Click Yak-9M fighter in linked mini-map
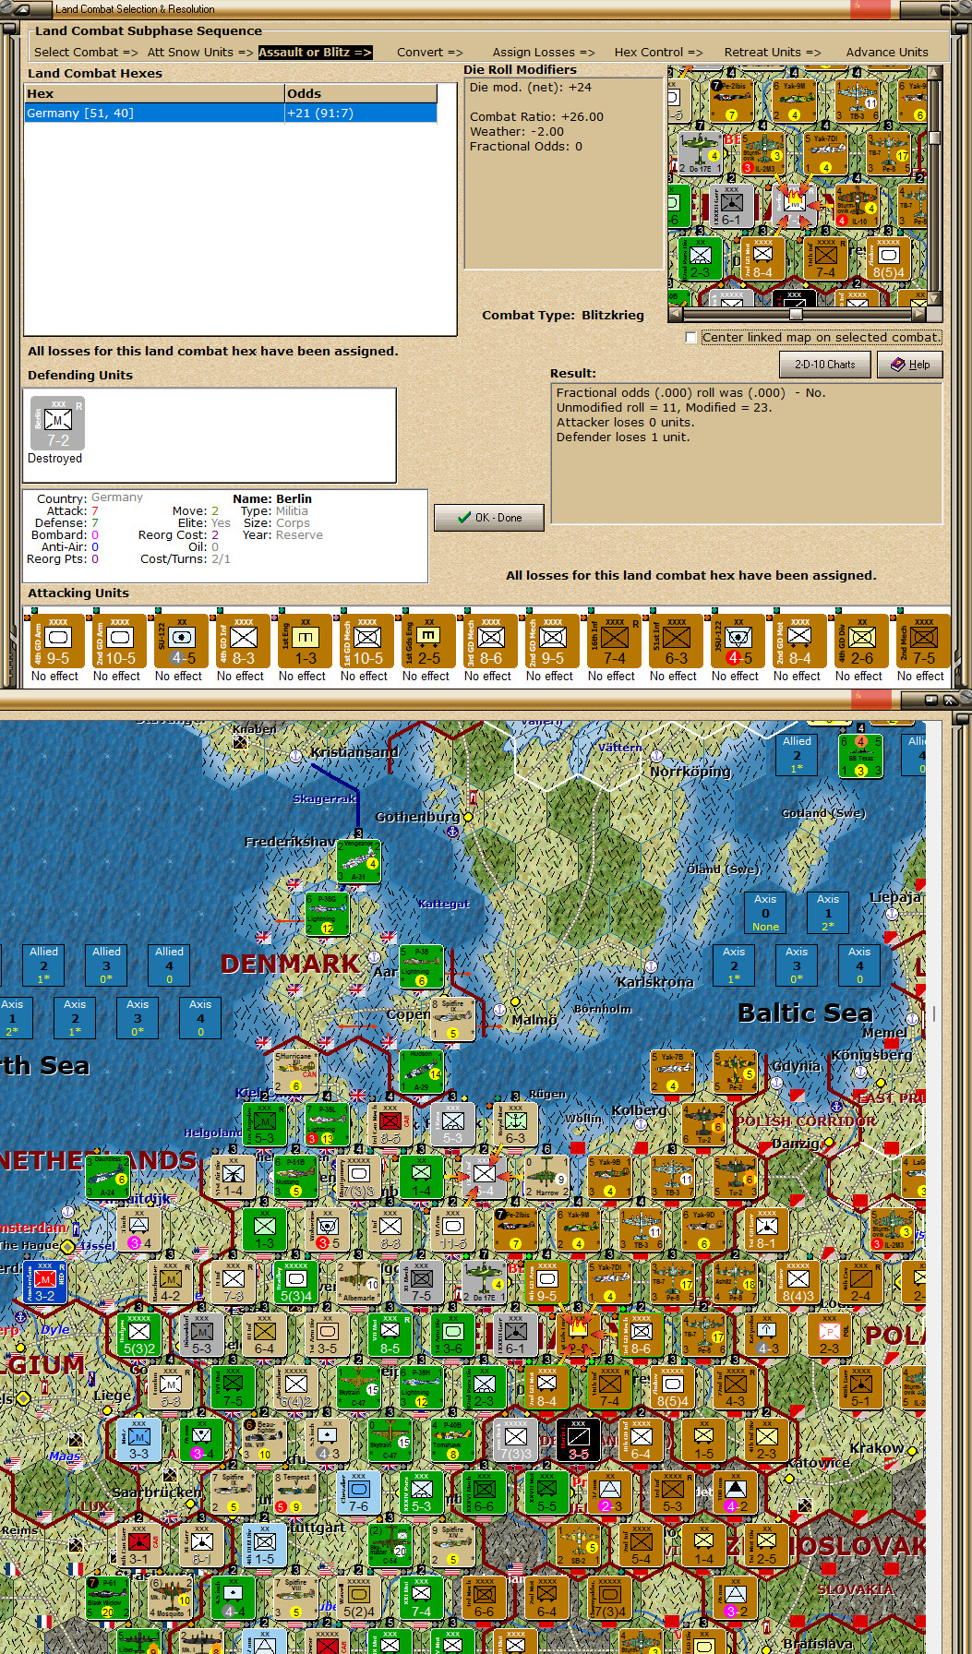The image size is (972, 1654). pyautogui.click(x=793, y=101)
